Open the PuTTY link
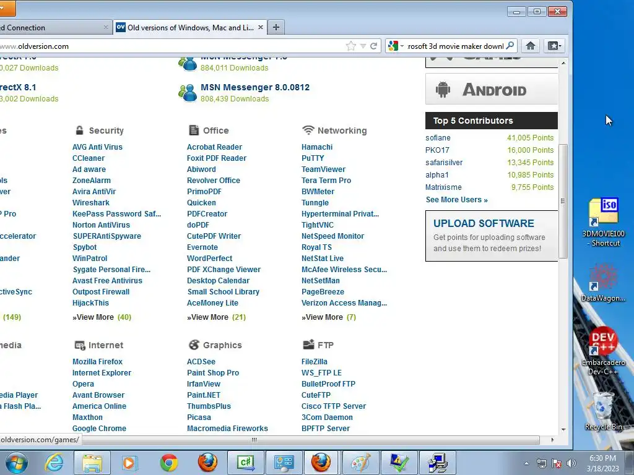Image resolution: width=634 pixels, height=475 pixels. [x=313, y=158]
